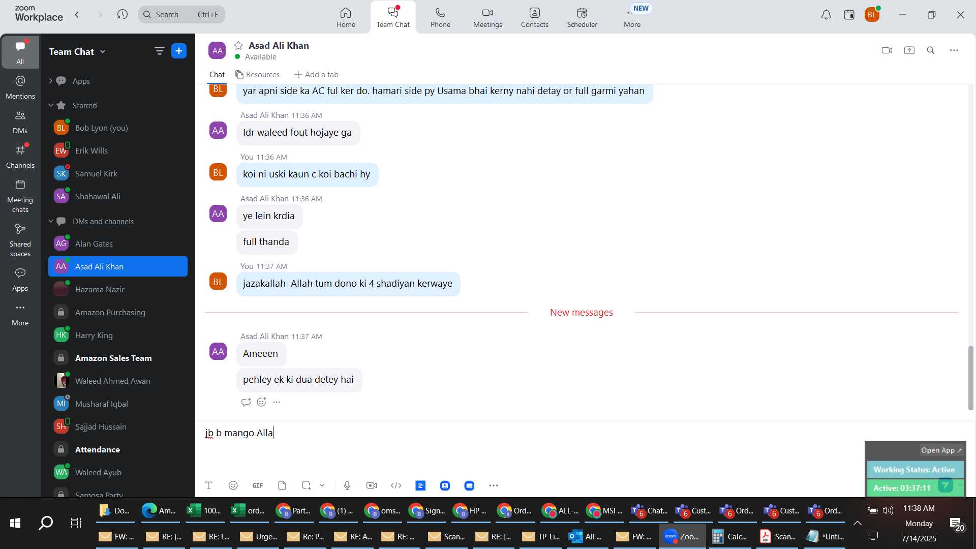Expand the Apps section

tap(50, 81)
